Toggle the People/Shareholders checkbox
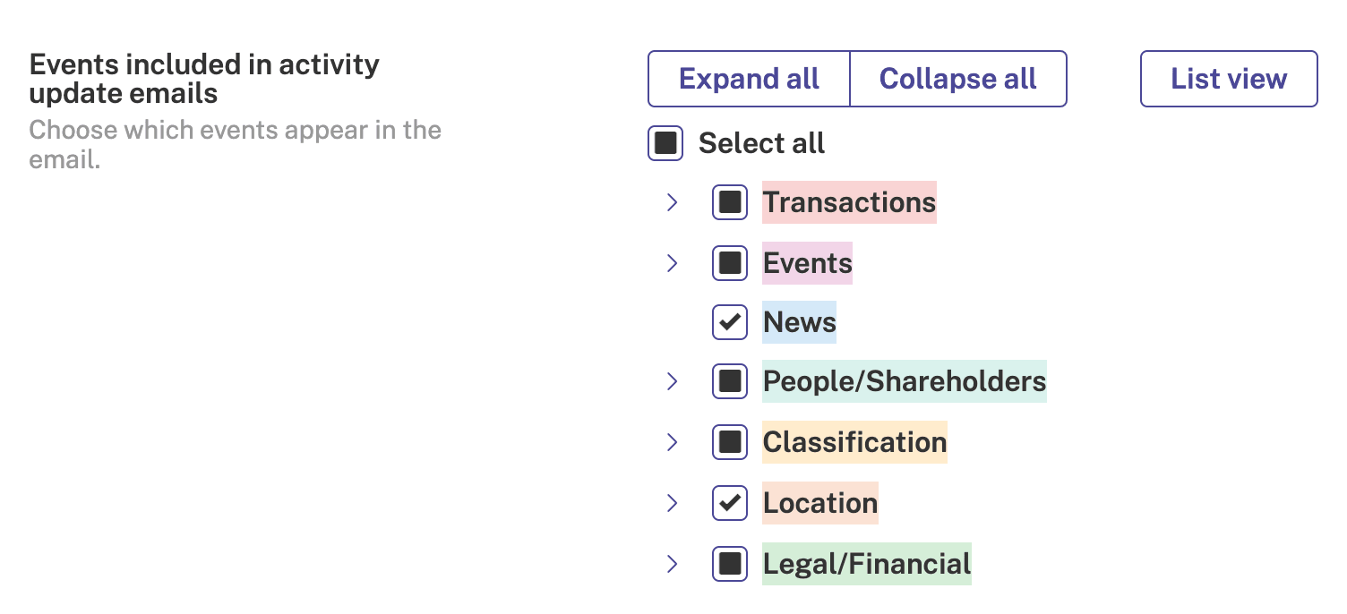This screenshot has height=614, width=1347. click(730, 381)
